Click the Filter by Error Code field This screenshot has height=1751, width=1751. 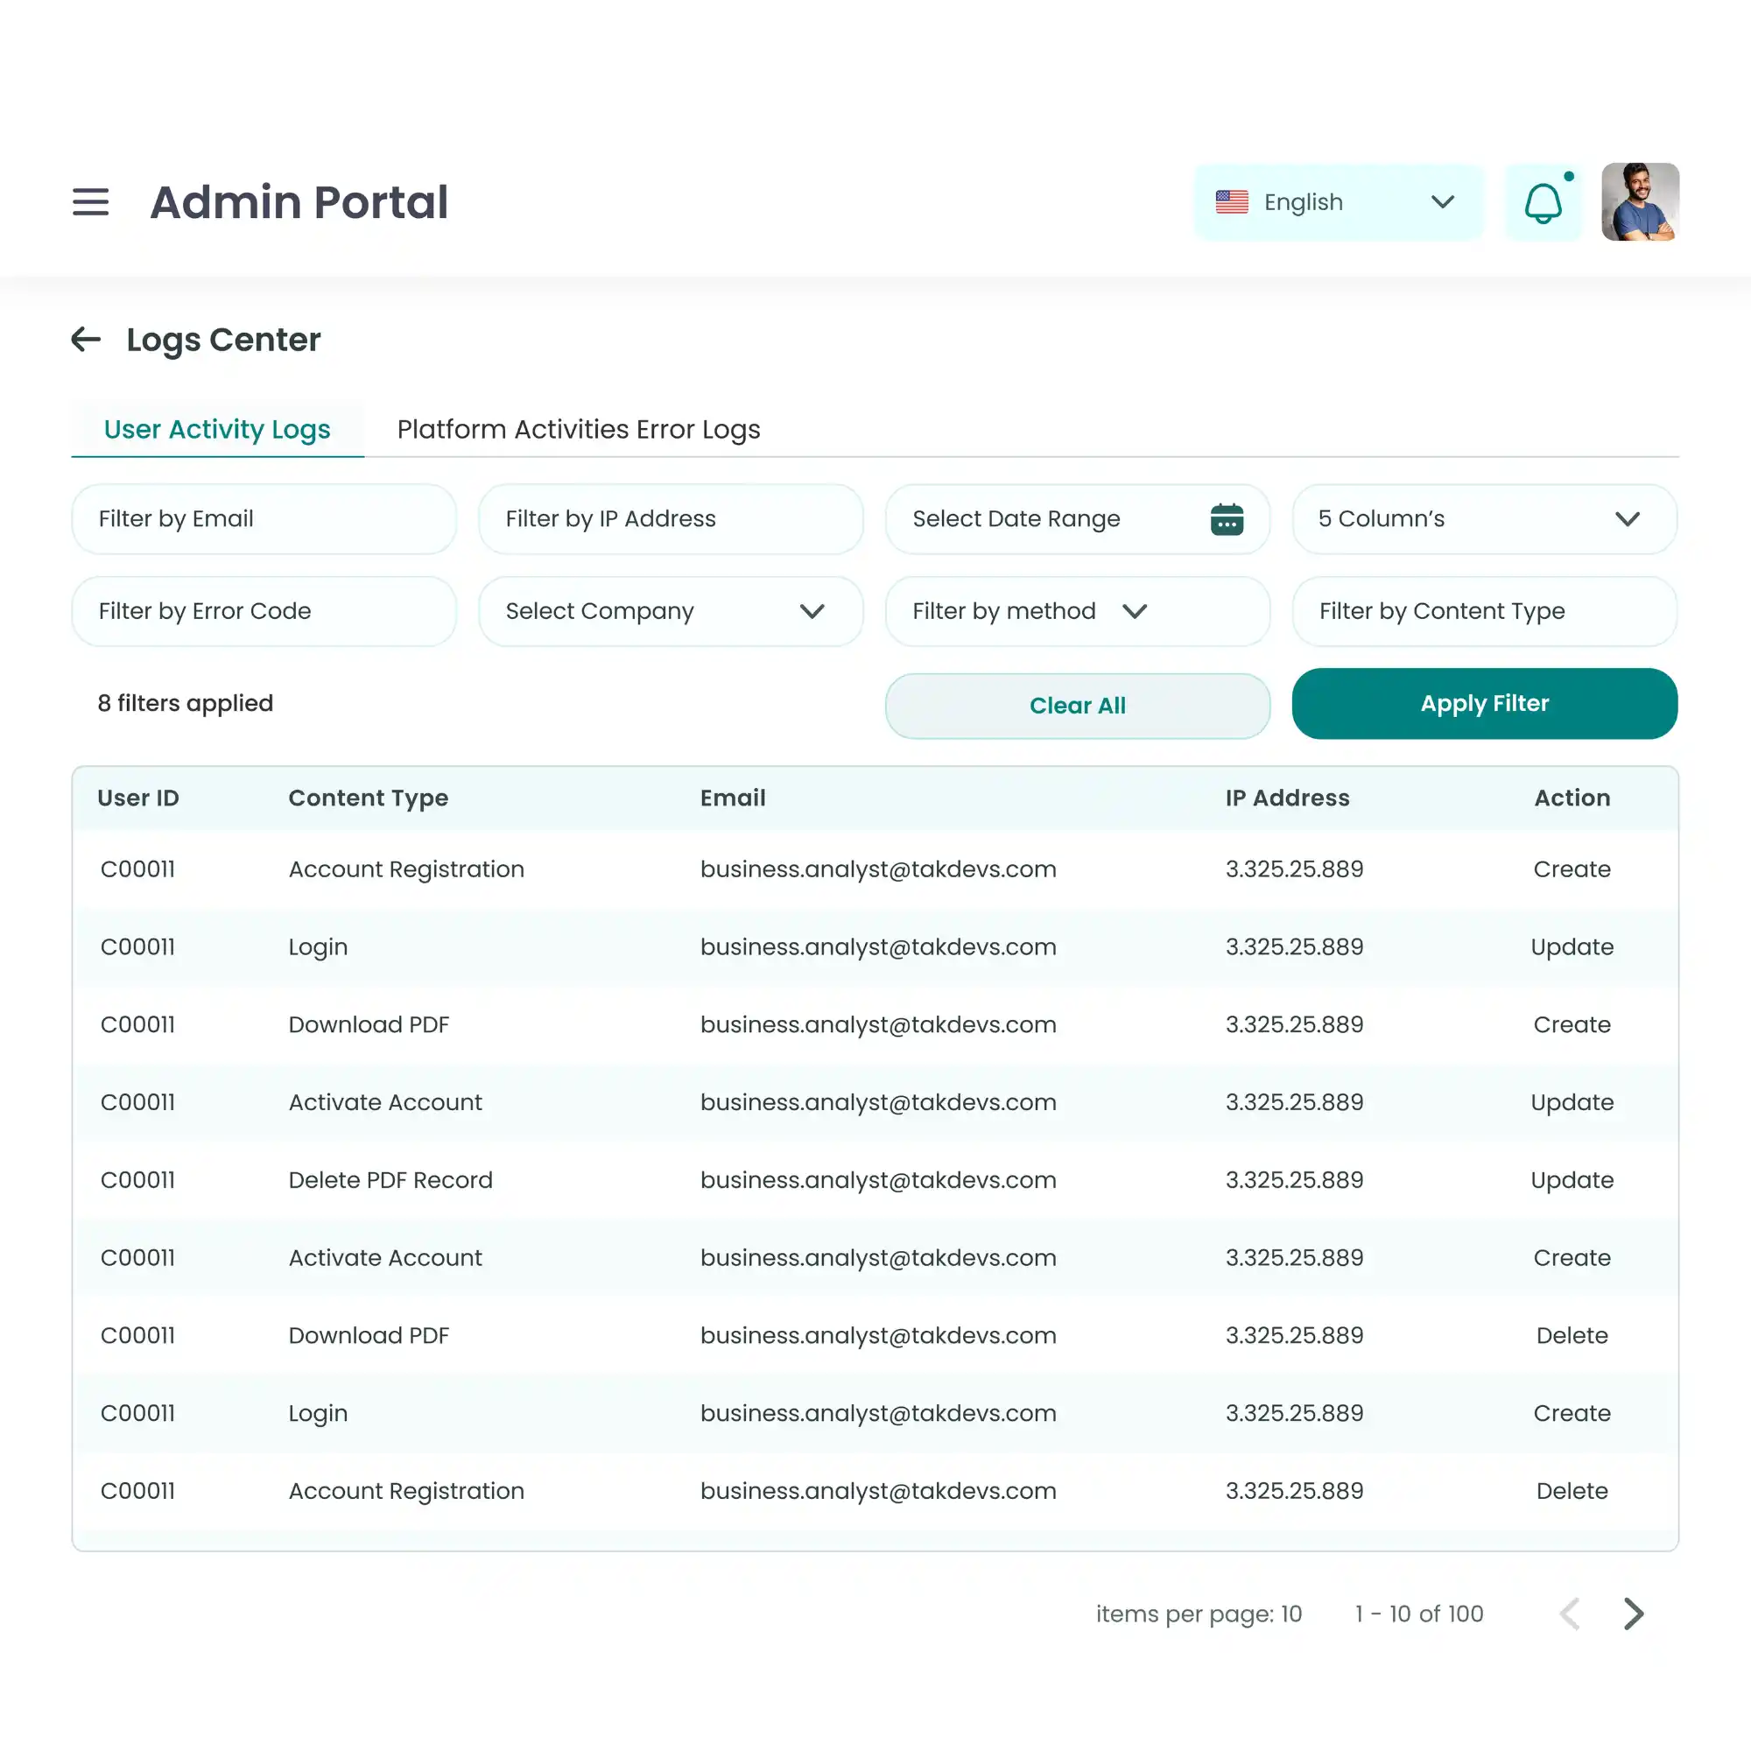point(263,612)
